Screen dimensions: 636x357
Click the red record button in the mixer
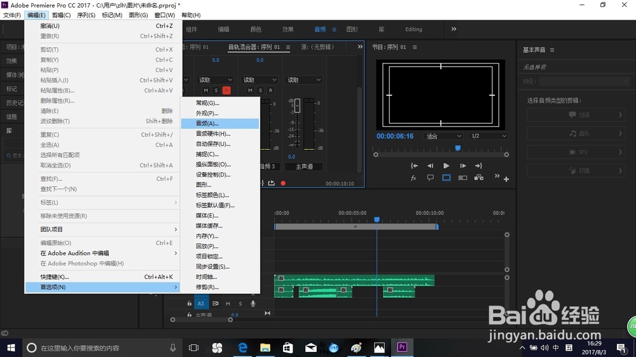(x=283, y=183)
